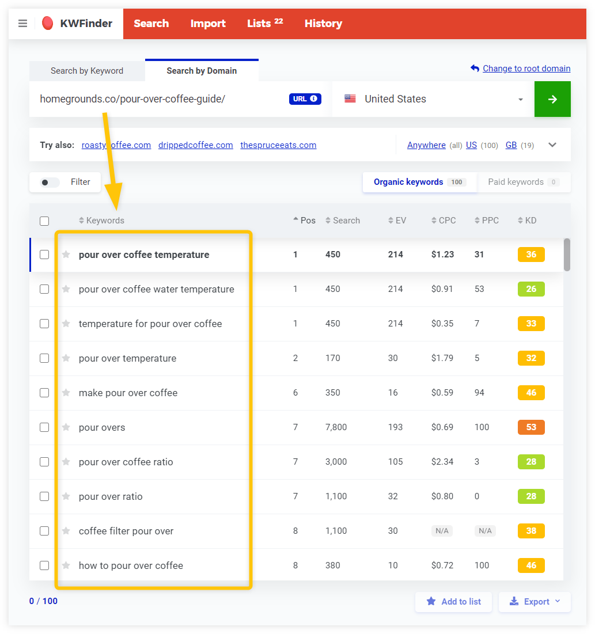Image resolution: width=595 pixels, height=634 pixels.
Task: Tick the checkbox for 'make pour over coffee'
Action: coord(44,393)
